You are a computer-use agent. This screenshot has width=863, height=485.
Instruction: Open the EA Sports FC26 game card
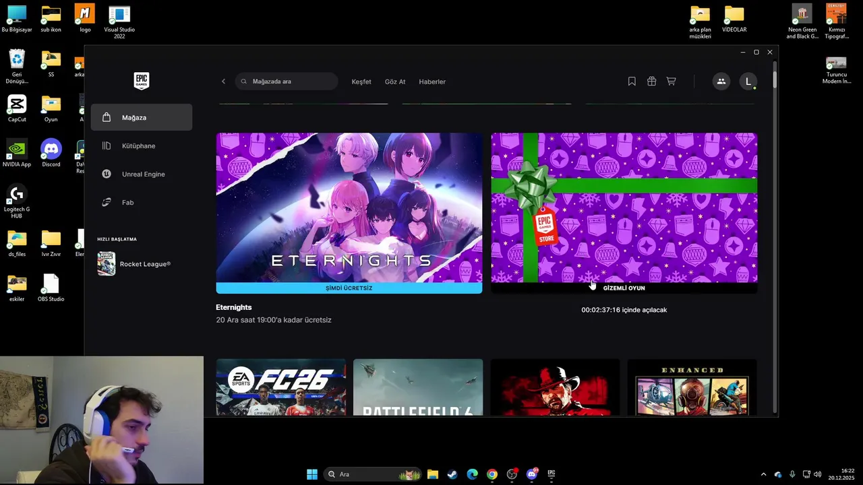pos(280,387)
